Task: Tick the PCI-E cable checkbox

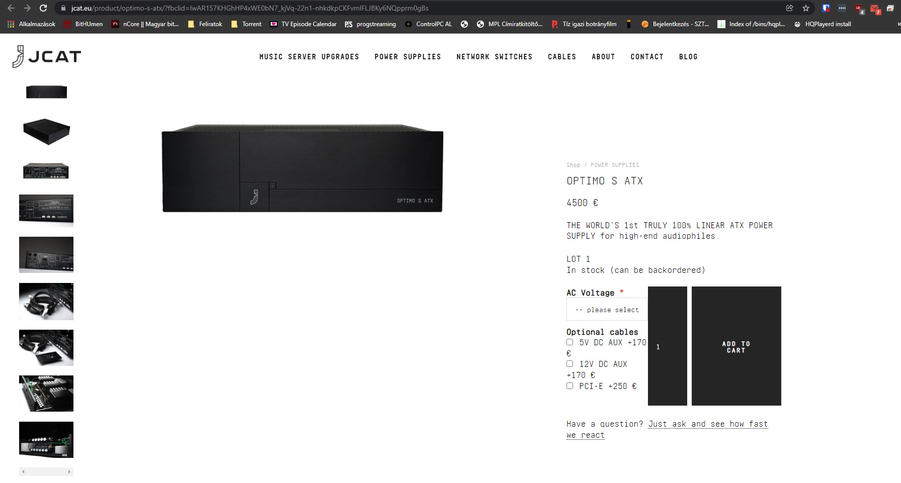Action: point(569,386)
